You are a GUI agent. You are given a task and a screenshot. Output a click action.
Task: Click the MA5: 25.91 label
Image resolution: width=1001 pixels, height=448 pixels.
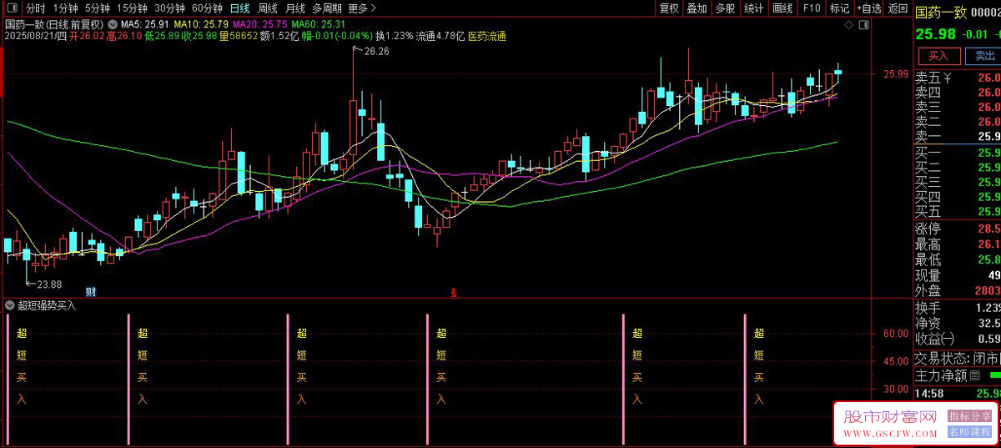145,25
